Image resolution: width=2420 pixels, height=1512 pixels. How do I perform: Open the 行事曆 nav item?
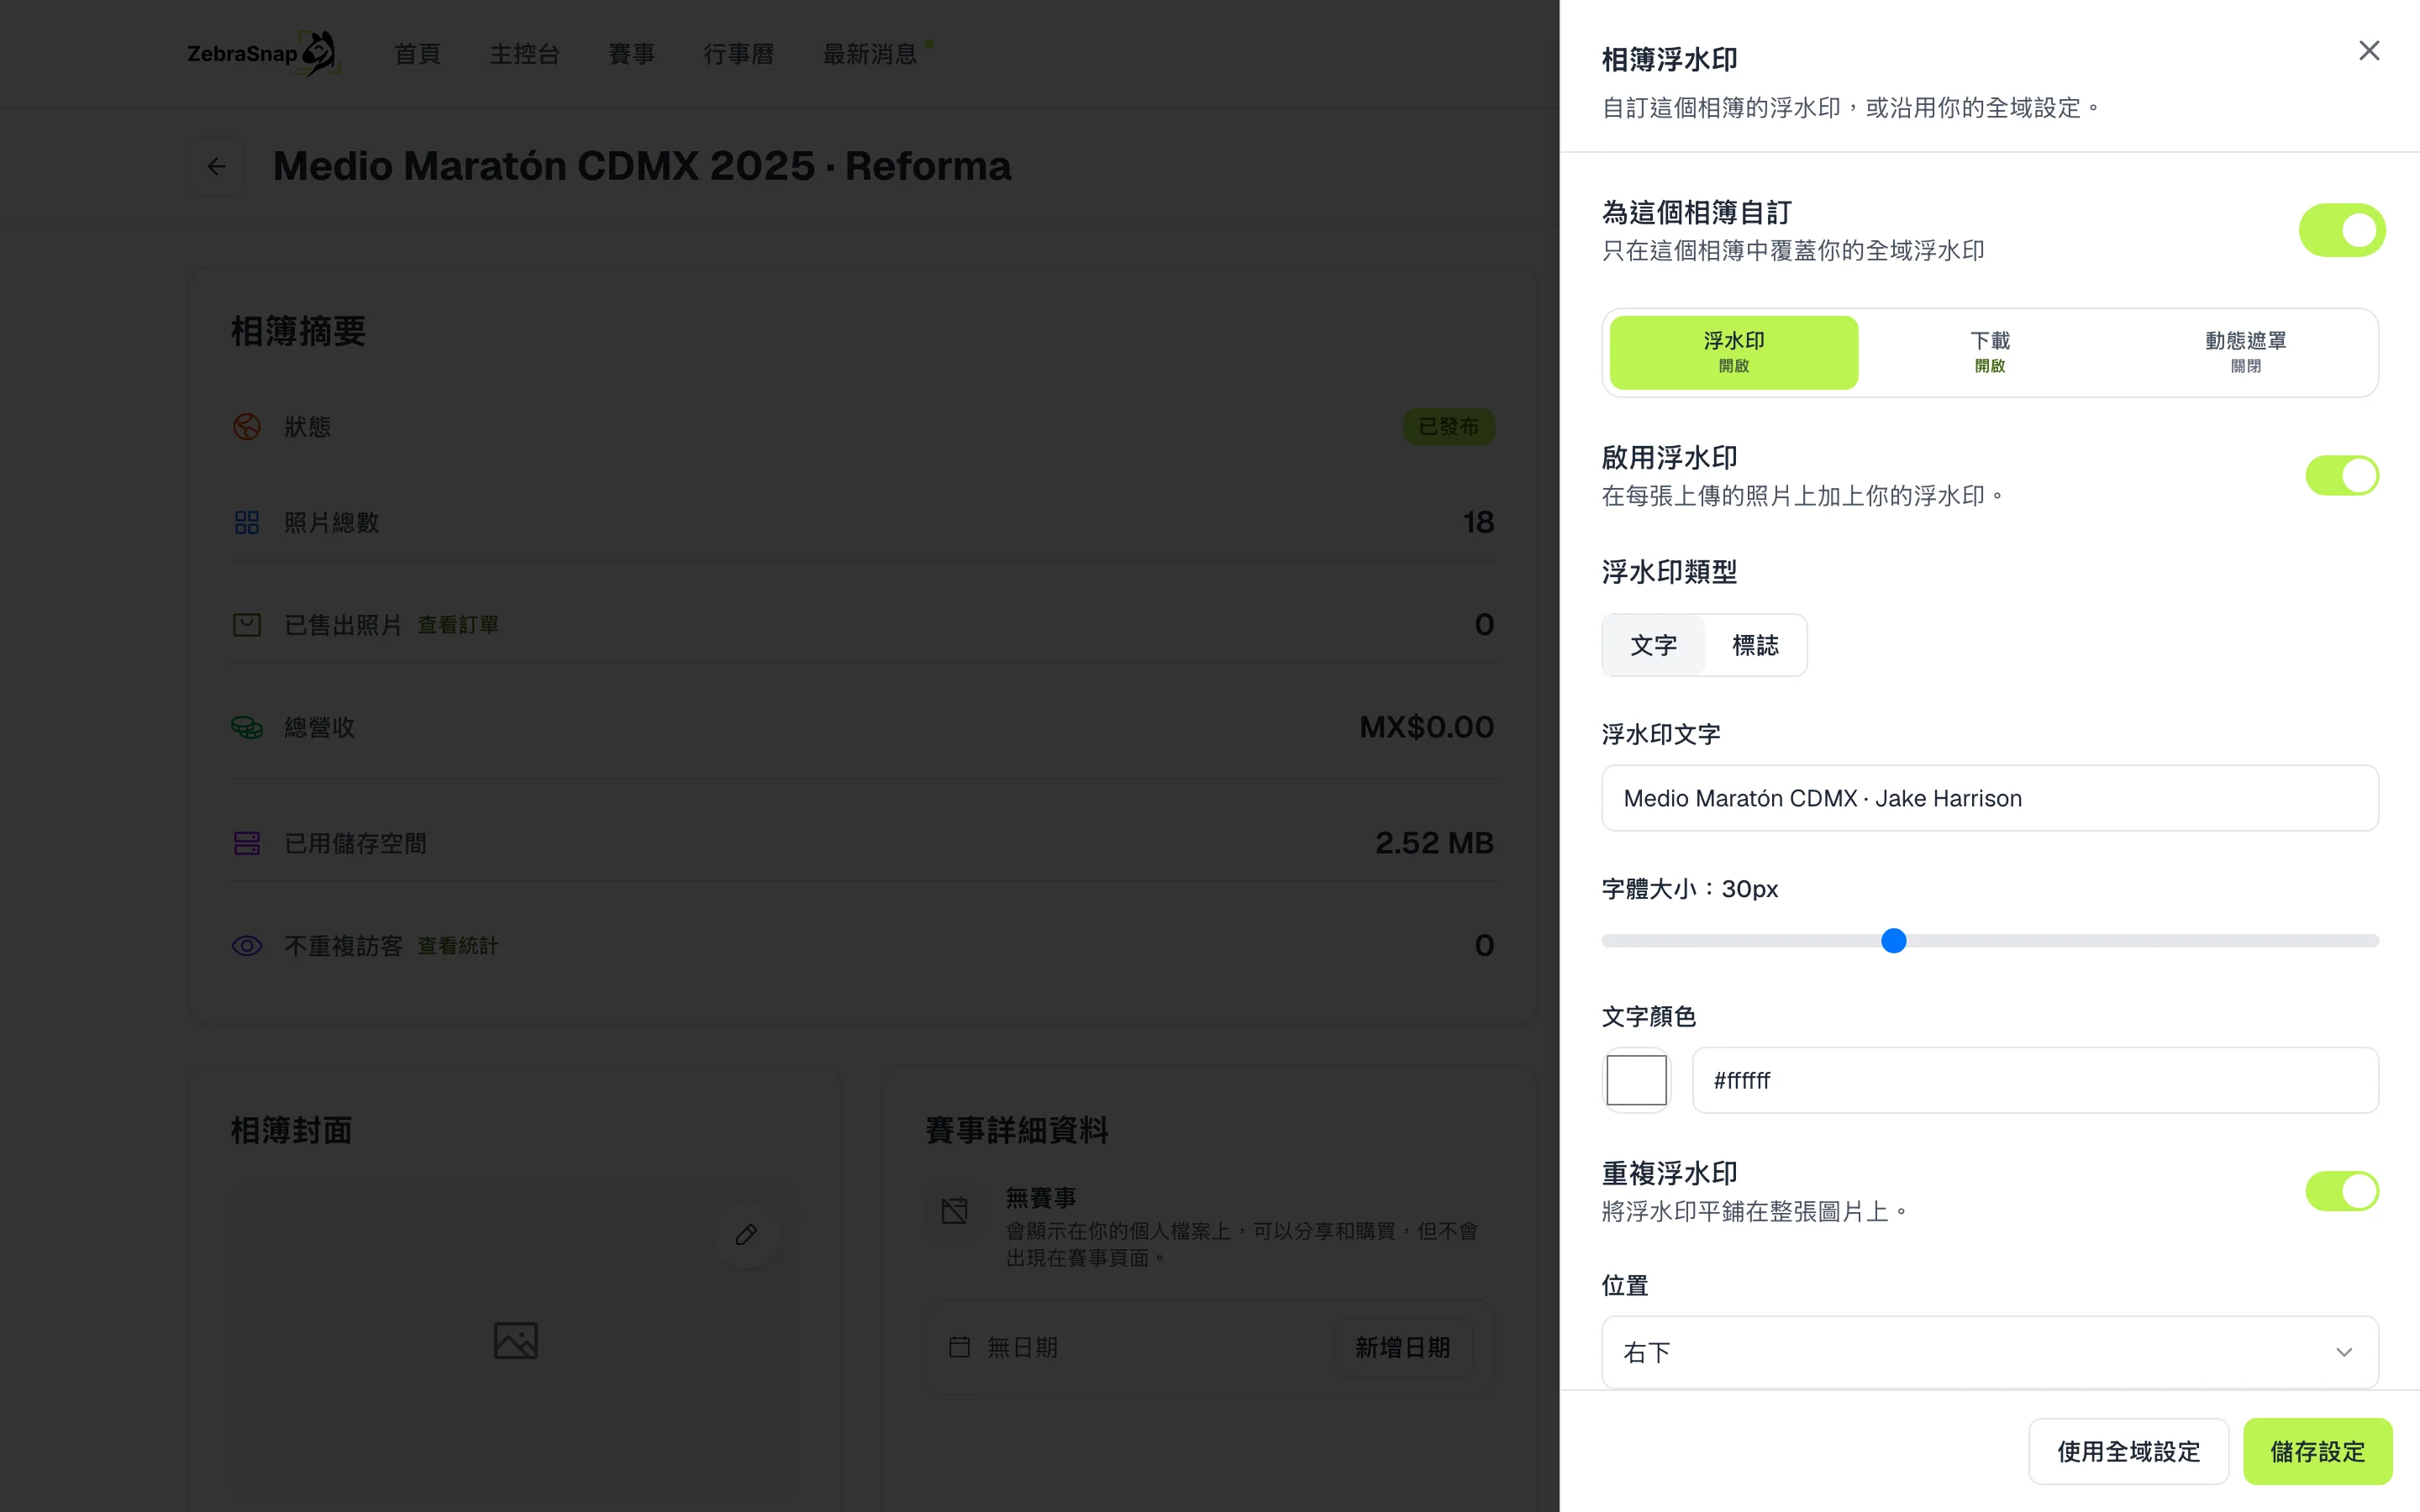(738, 54)
